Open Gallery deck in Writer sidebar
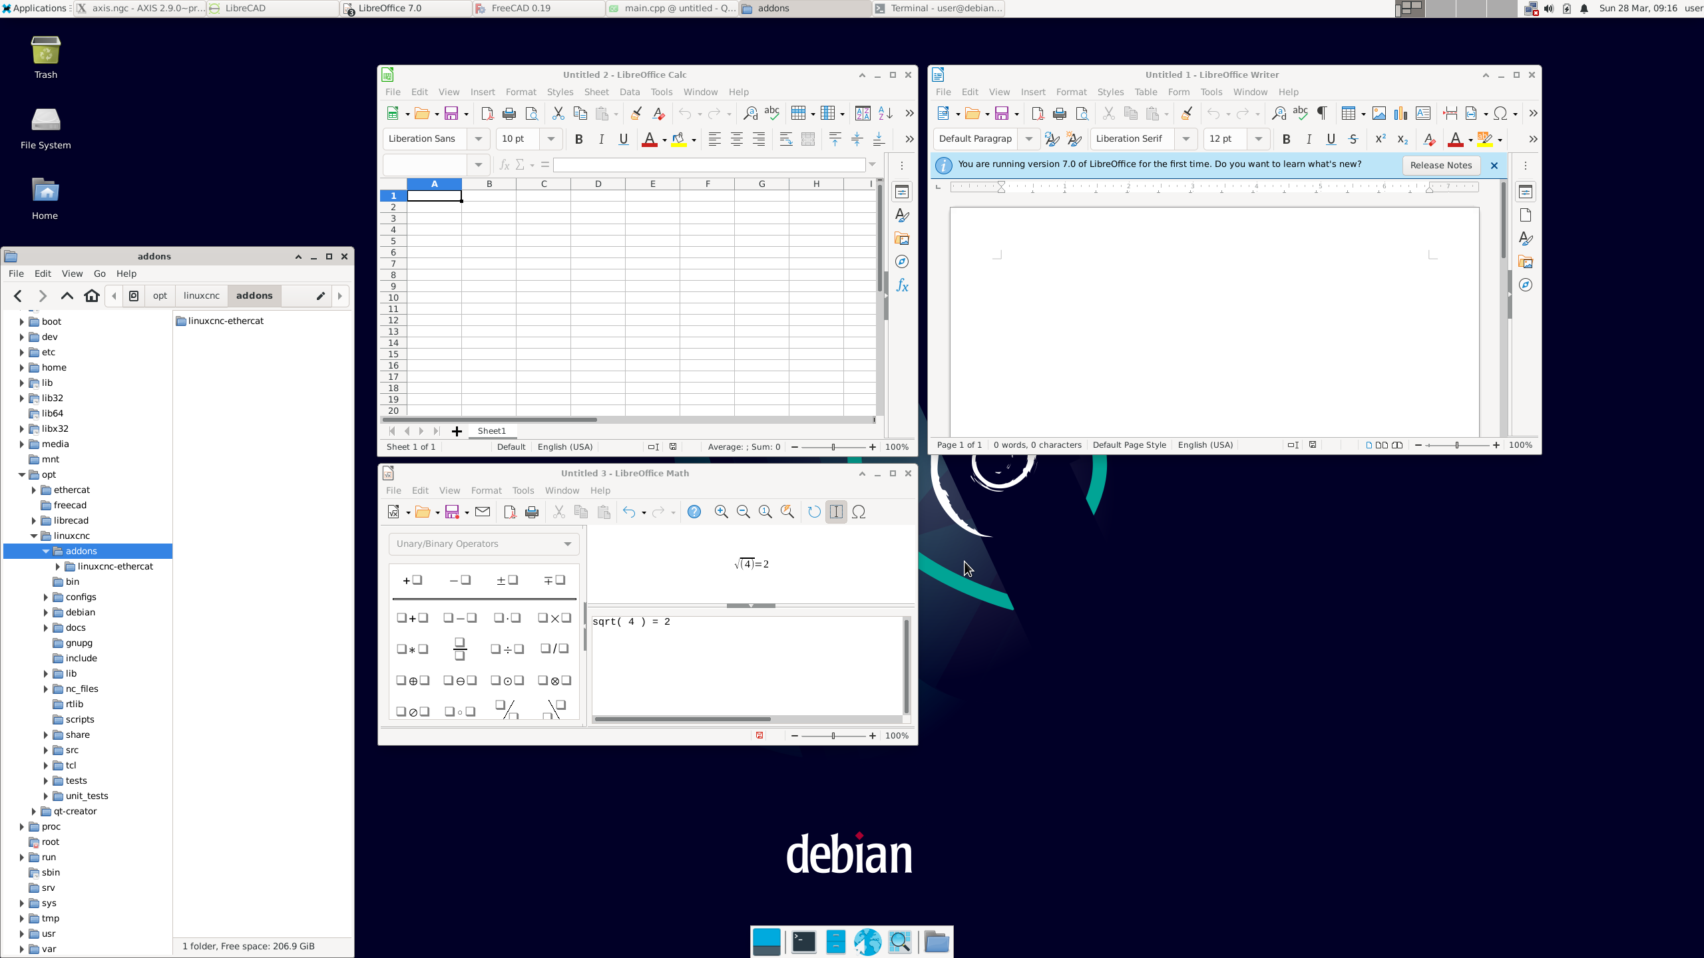 point(1526,262)
